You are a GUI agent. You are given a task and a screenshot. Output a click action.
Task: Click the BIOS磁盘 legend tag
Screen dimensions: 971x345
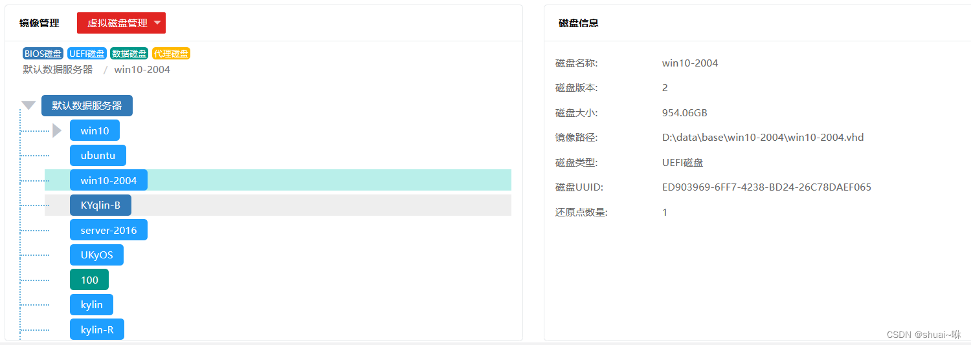tap(43, 54)
